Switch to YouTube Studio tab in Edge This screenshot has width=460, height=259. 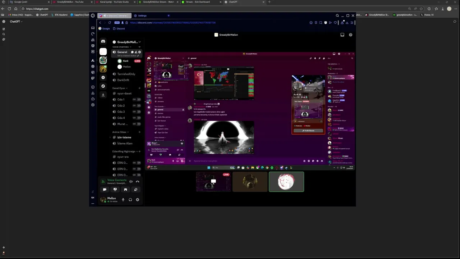[x=115, y=2]
